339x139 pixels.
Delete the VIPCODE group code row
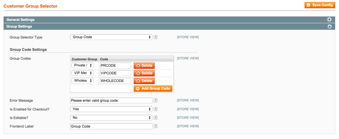(x=144, y=73)
